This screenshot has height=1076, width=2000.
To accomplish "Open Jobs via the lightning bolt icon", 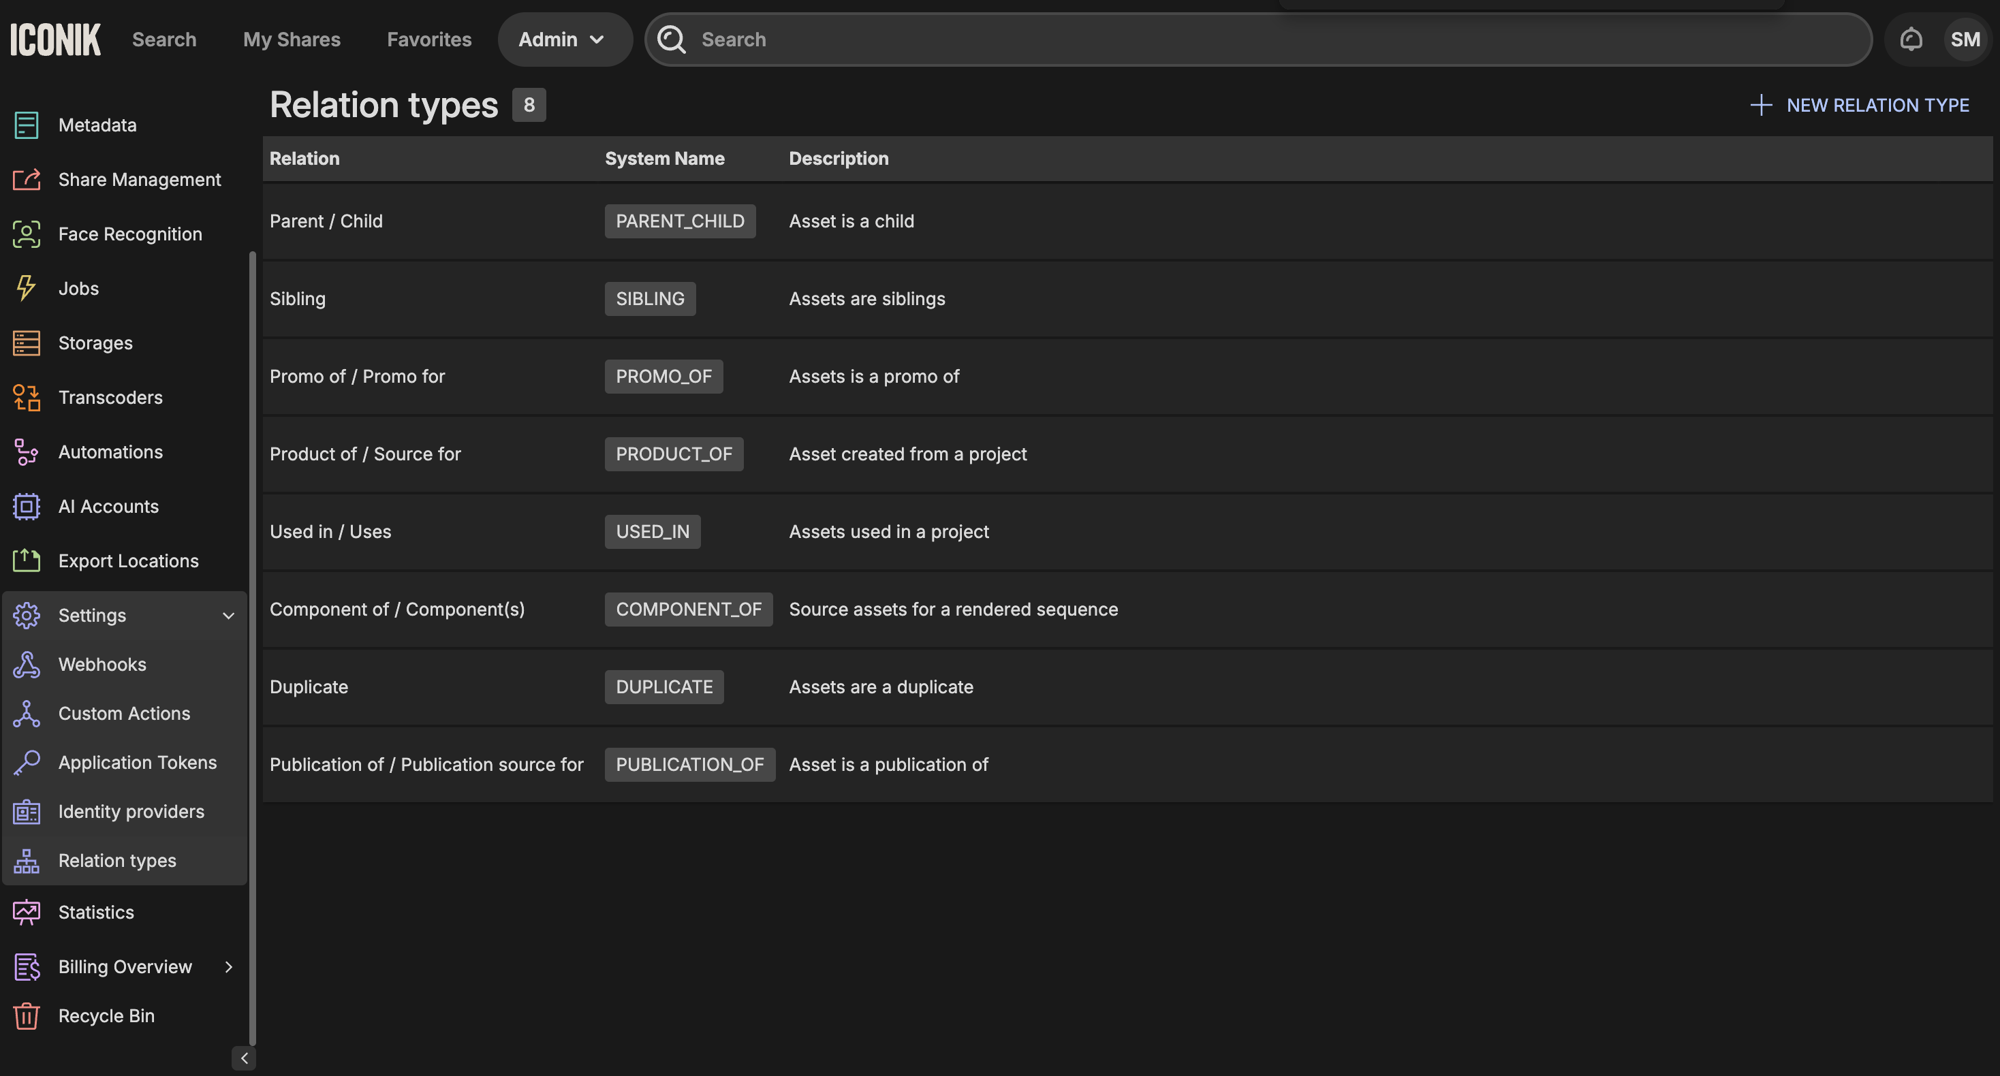I will 27,288.
